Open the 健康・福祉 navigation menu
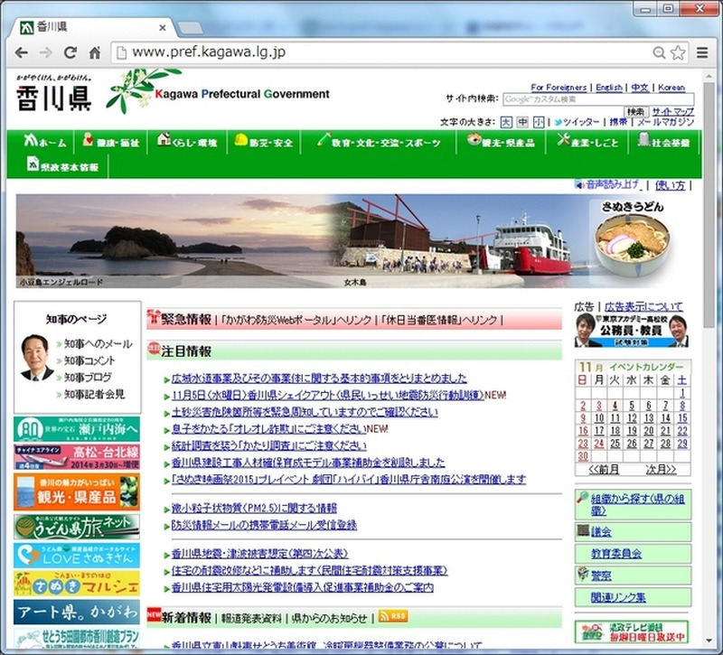723x655 pixels. pyautogui.click(x=111, y=142)
